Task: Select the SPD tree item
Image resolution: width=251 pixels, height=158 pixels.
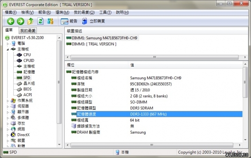Action: [x=27, y=78]
